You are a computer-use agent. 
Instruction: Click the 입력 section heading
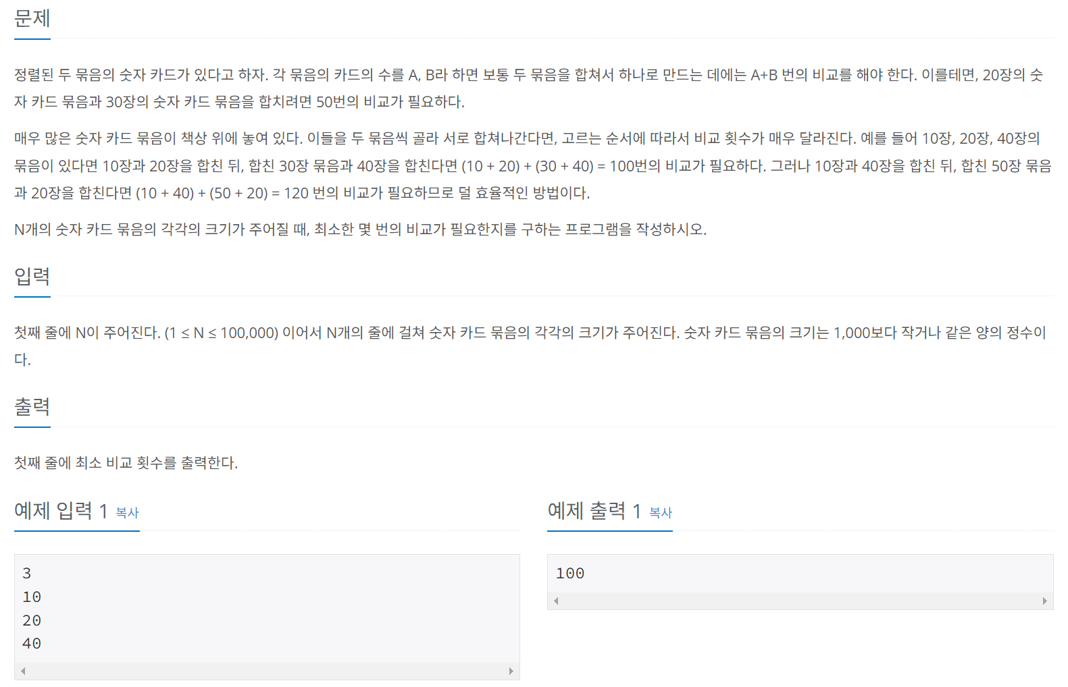coord(32,276)
